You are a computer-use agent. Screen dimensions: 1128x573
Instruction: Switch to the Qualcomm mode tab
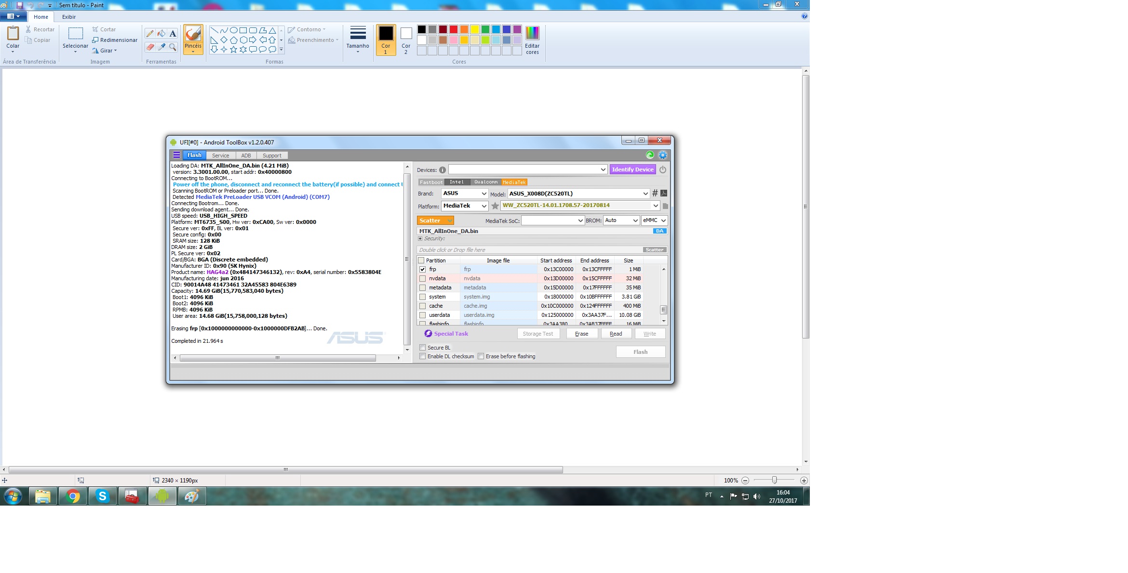[x=486, y=182]
